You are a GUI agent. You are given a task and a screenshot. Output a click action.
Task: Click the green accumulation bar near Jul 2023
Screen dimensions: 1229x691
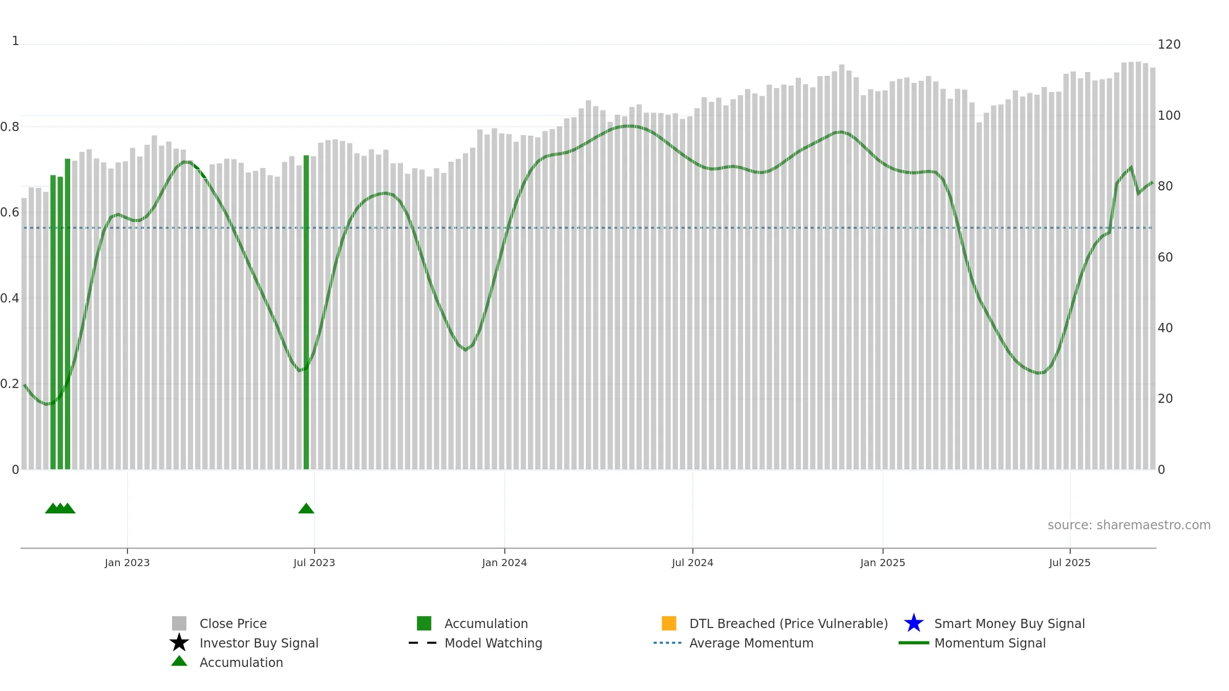tap(306, 312)
